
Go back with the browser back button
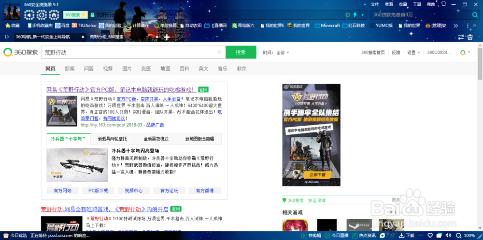pos(29,15)
